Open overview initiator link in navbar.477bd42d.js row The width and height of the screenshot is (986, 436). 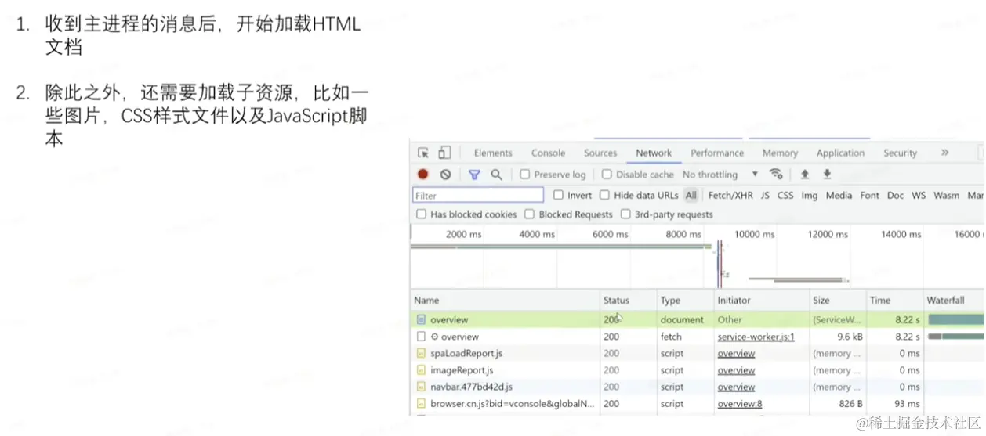click(736, 387)
